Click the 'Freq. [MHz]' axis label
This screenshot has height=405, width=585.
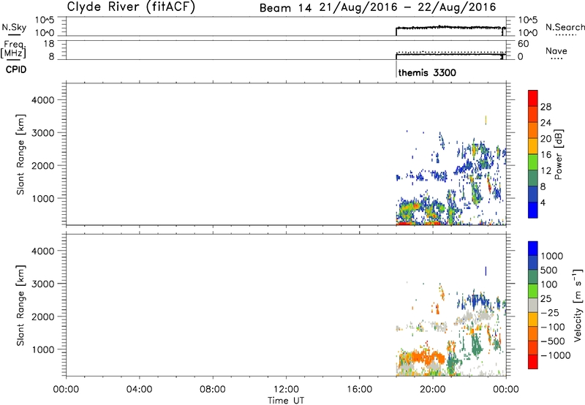coord(13,49)
